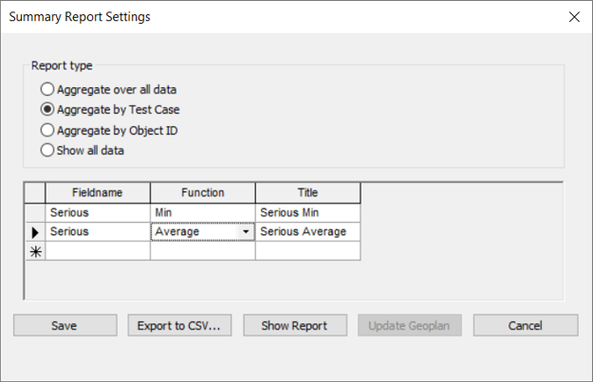This screenshot has width=593, height=382.
Task: Select the Min function cell
Action: click(202, 212)
